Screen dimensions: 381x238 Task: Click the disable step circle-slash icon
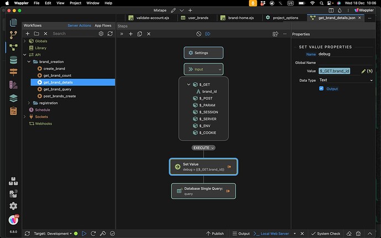coord(199,34)
